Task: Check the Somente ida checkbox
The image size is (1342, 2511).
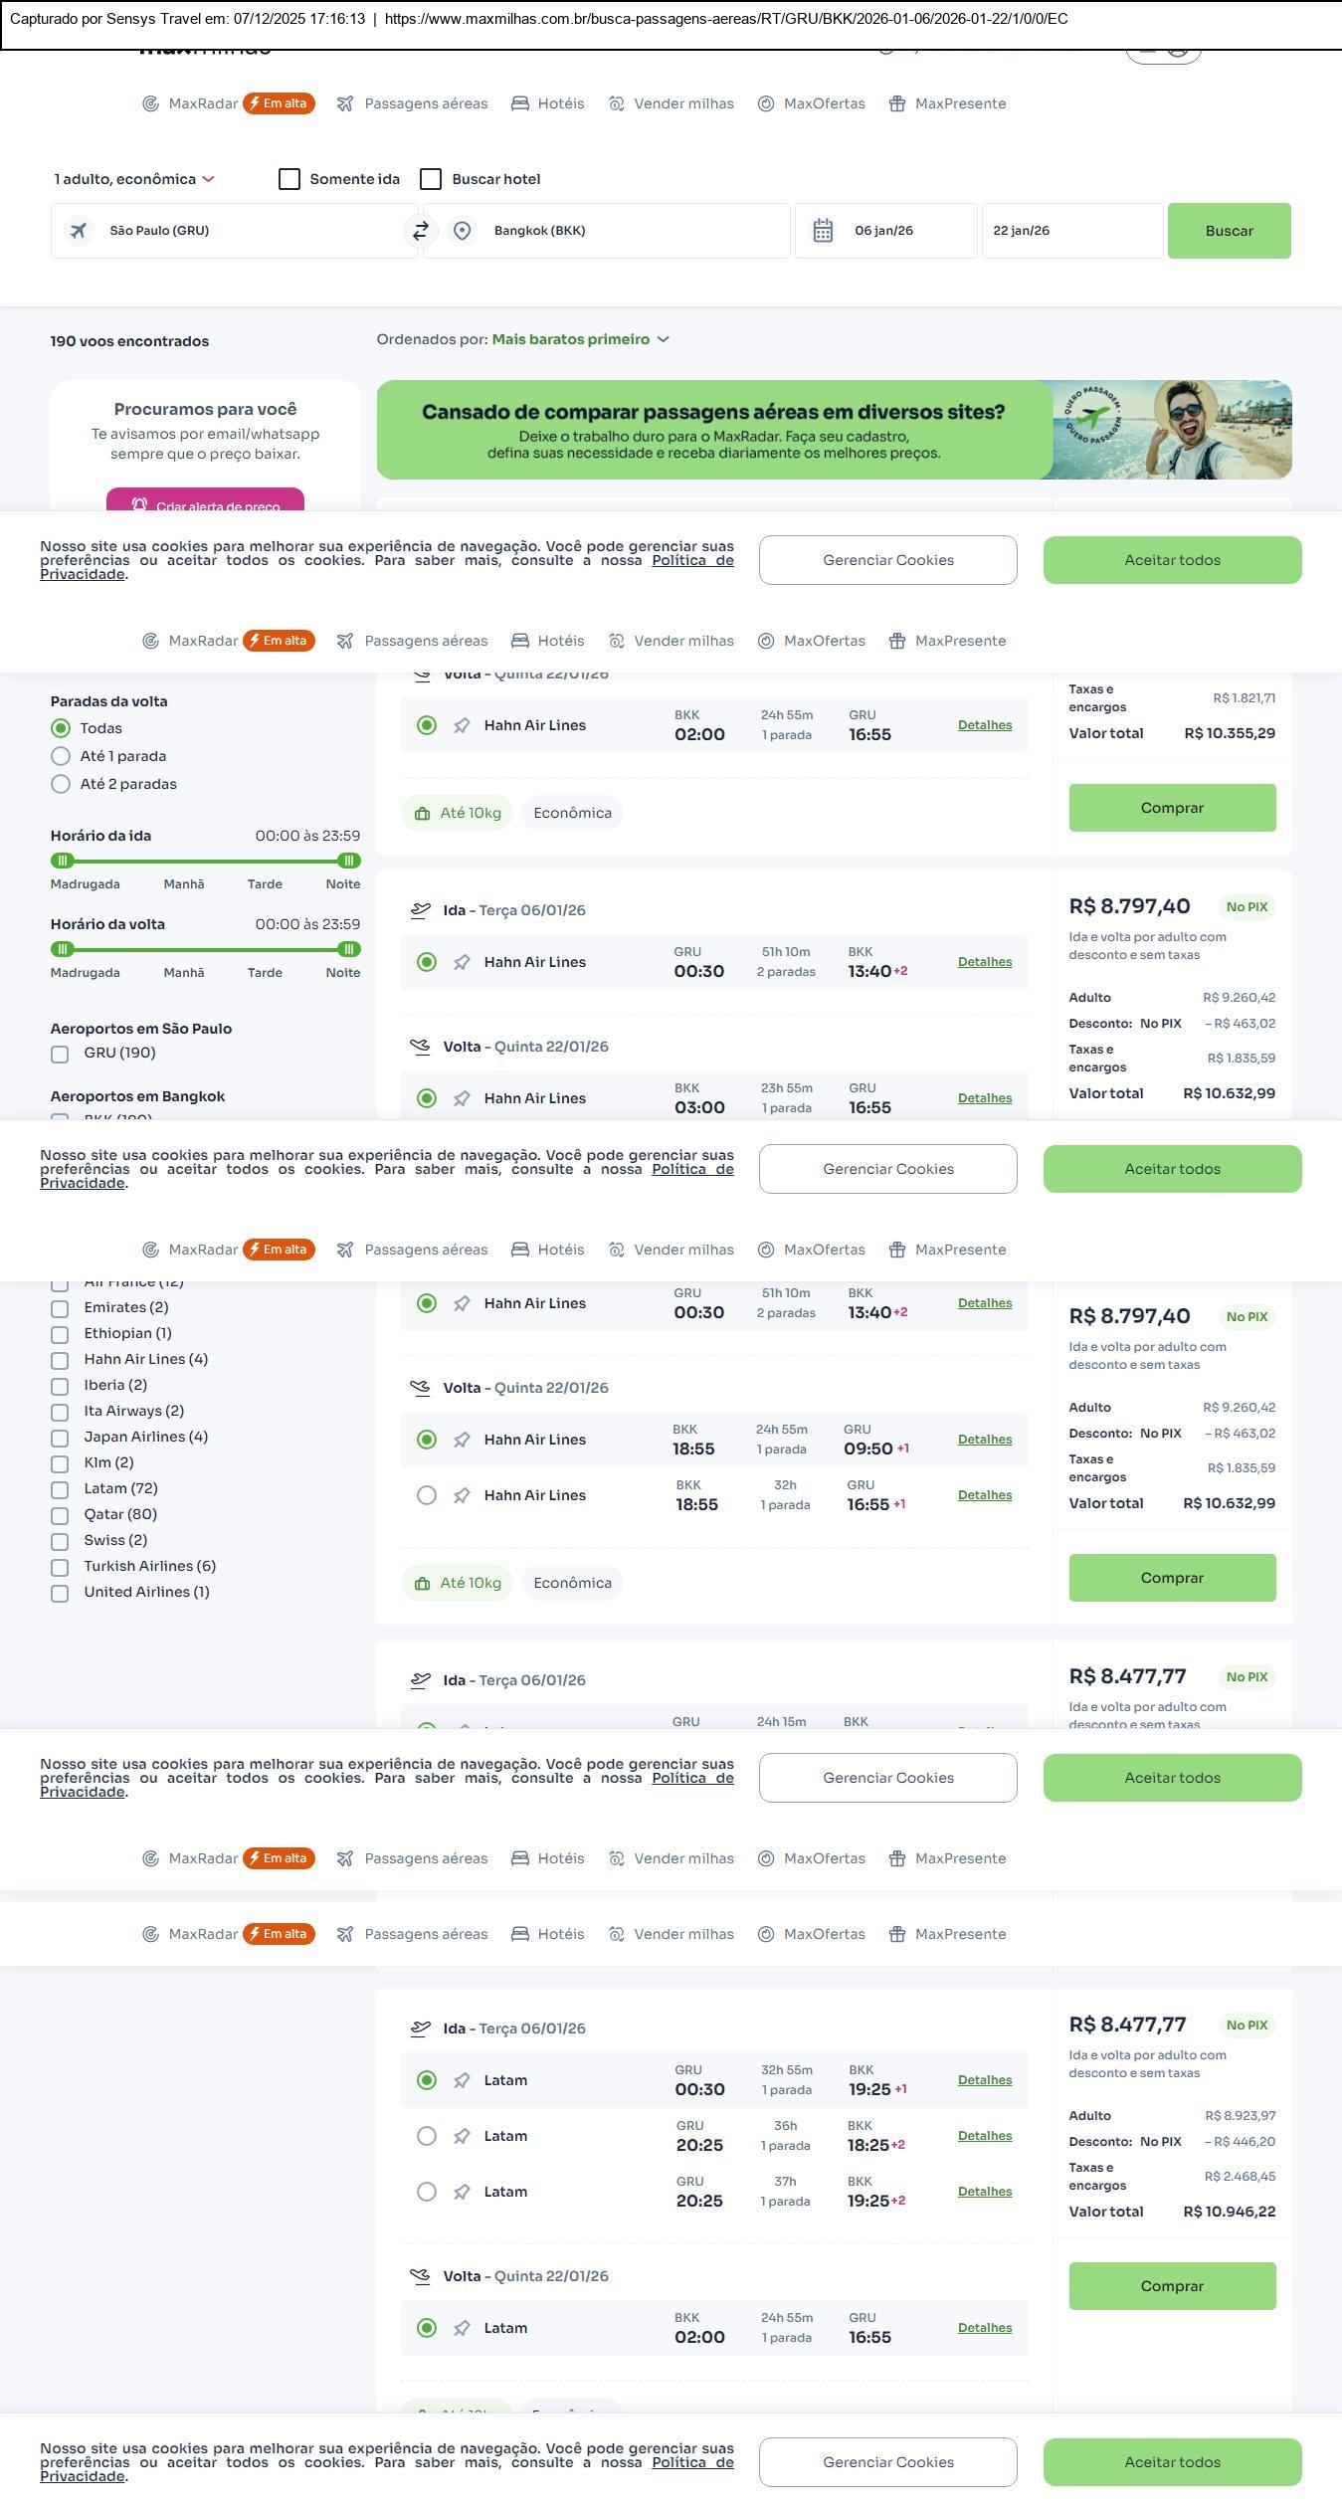Action: pos(289,179)
